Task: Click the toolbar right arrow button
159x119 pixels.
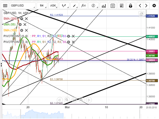Action: click(x=146, y=6)
